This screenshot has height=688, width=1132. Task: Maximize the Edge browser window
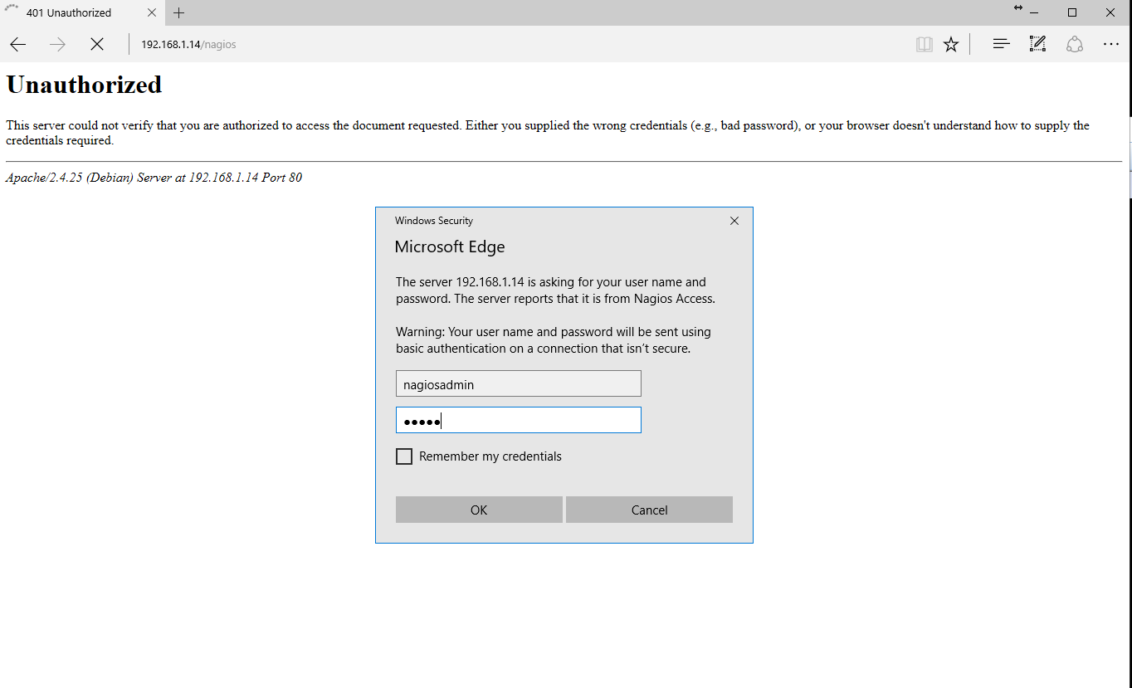point(1072,12)
